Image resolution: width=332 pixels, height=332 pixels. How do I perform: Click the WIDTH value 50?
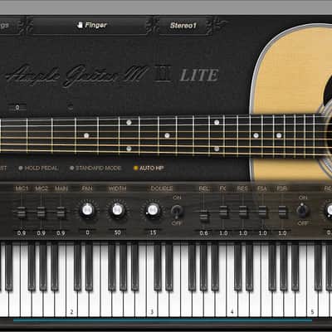[x=117, y=232]
